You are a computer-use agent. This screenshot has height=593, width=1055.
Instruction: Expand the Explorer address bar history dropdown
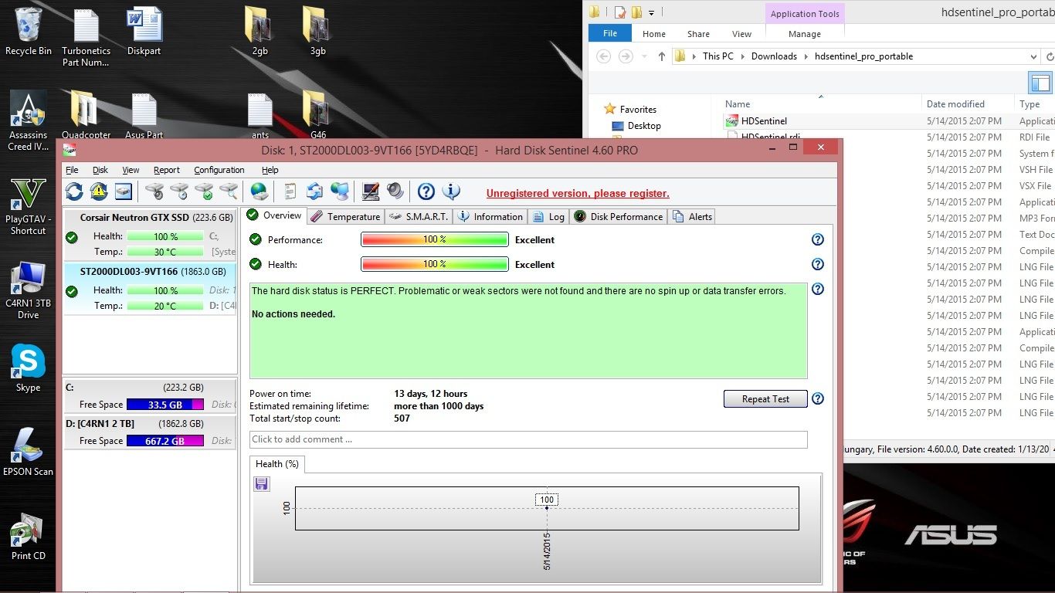1033,56
